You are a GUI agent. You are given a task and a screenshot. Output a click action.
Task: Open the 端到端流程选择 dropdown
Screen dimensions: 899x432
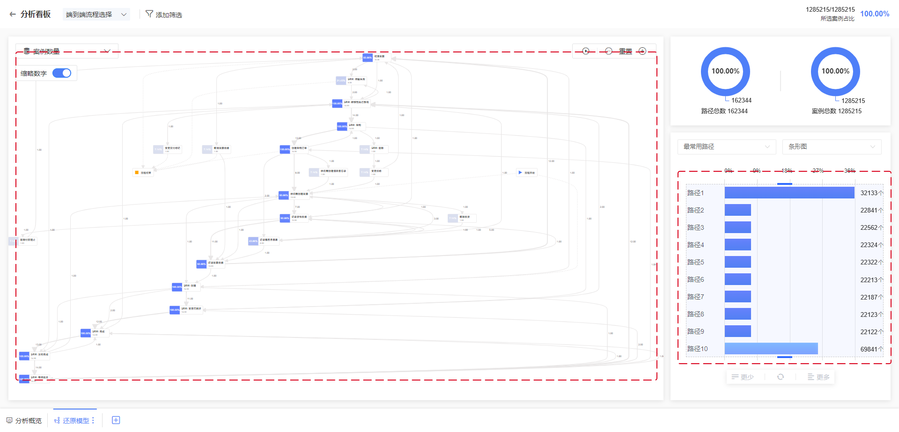(96, 15)
